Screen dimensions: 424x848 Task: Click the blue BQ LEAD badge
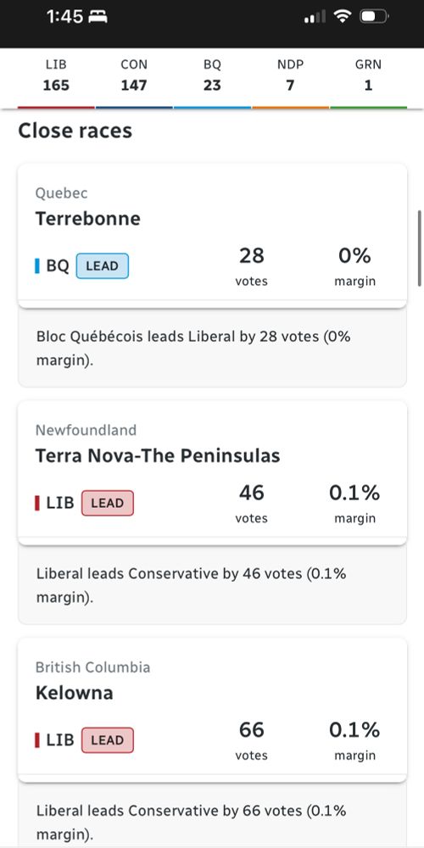103,266
